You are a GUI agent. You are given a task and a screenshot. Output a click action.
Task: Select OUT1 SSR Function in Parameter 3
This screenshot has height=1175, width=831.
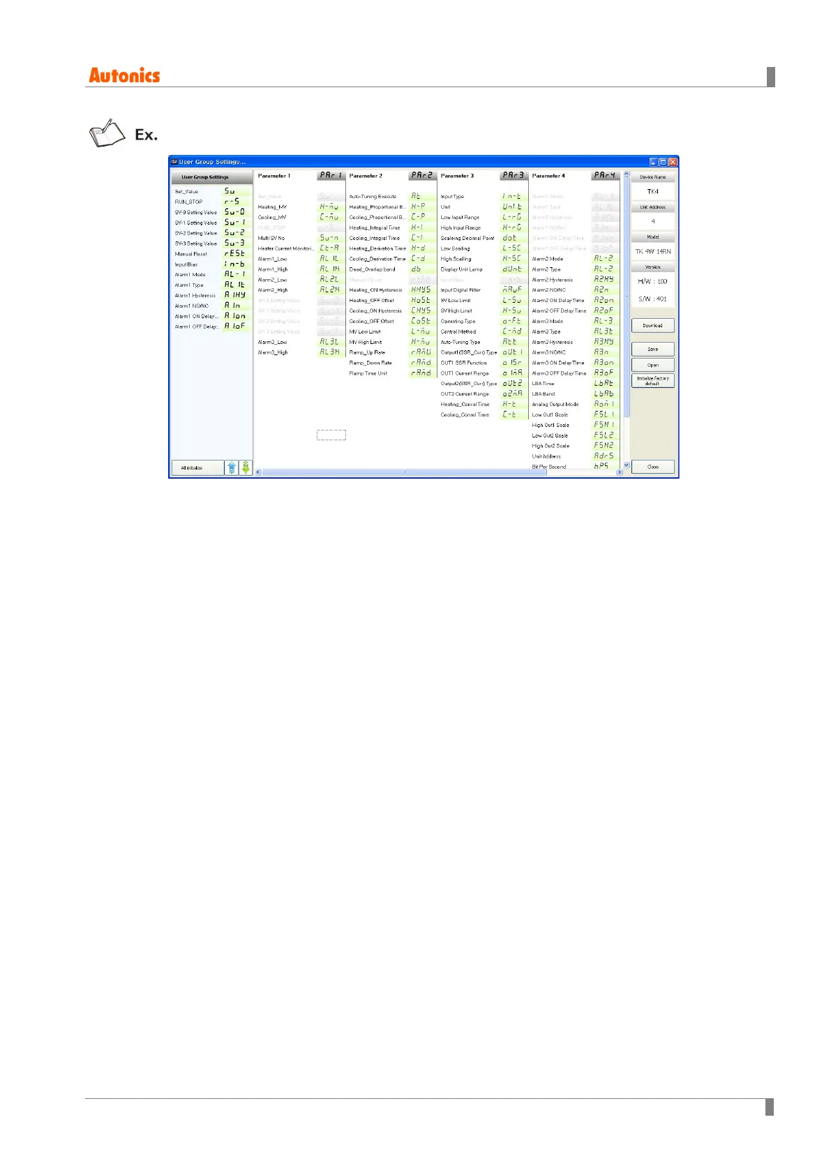484,363
